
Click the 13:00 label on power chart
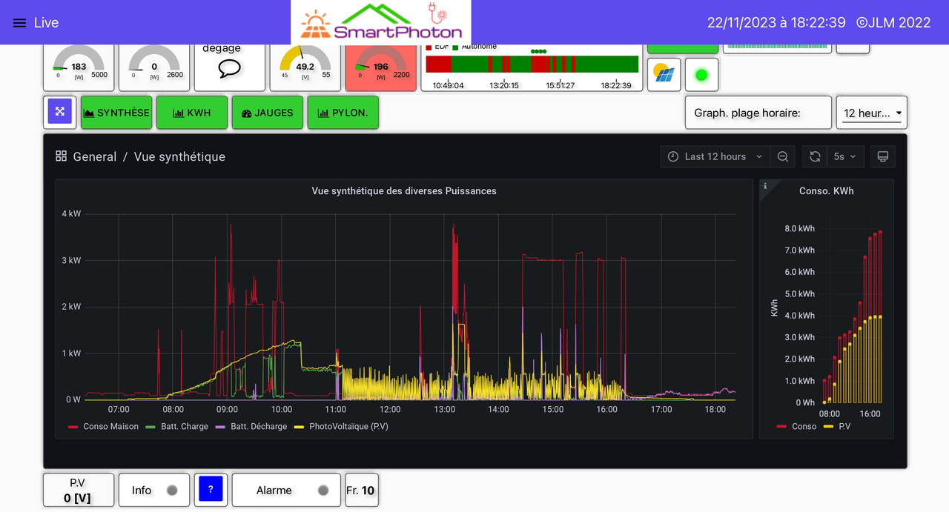pos(445,410)
